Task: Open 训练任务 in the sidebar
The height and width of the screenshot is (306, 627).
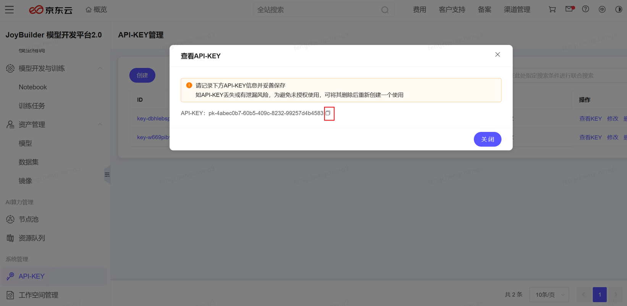Action: (x=32, y=106)
